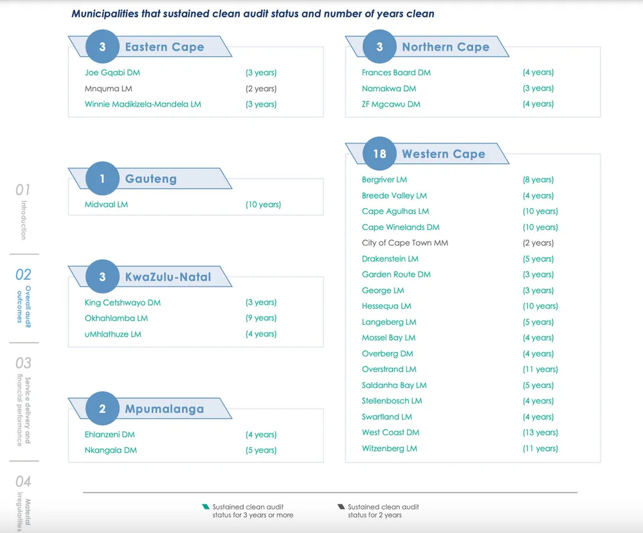Click the green legend marker for 3 years or more
The width and height of the screenshot is (643, 533).
pos(206,507)
